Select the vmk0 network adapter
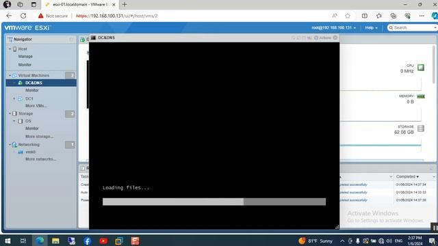This screenshot has width=438, height=246. (30, 152)
